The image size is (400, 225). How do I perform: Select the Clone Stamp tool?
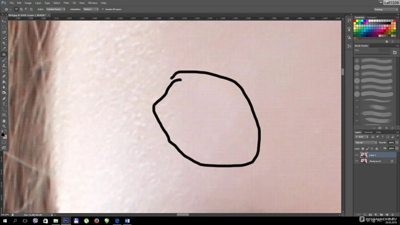(x=4, y=66)
